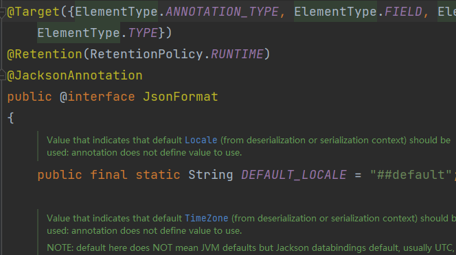
Task: Click the final keyword
Action: 109,175
